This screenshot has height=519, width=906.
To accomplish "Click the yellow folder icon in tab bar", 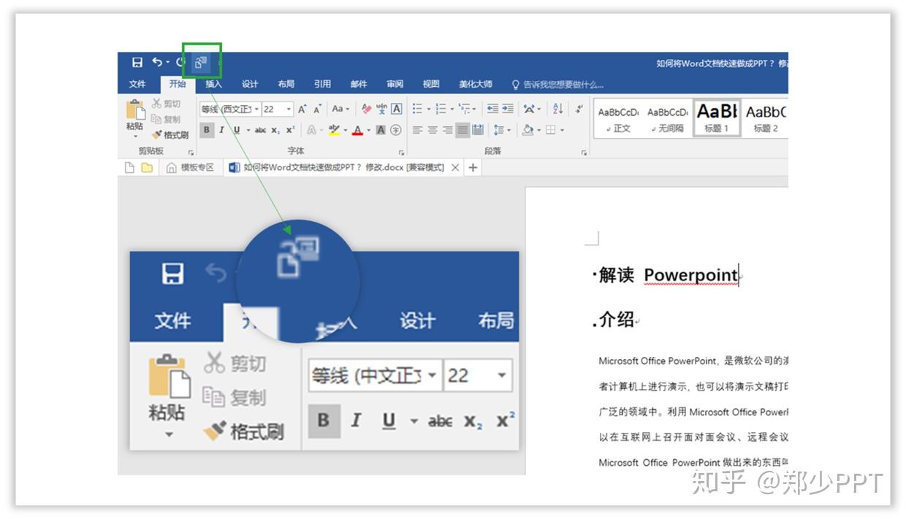I will [147, 168].
